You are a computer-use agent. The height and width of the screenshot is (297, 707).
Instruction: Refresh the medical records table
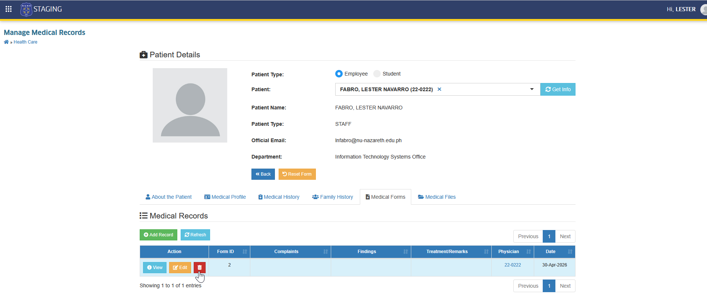click(195, 235)
